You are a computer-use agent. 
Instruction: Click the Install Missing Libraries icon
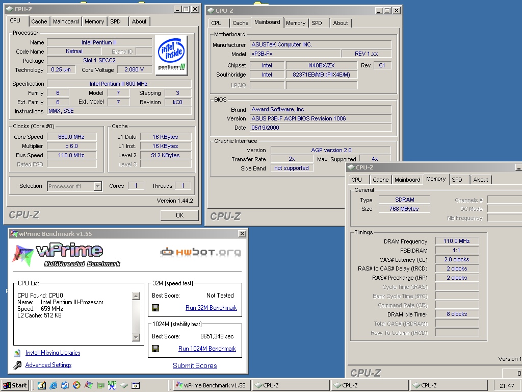pos(17,353)
